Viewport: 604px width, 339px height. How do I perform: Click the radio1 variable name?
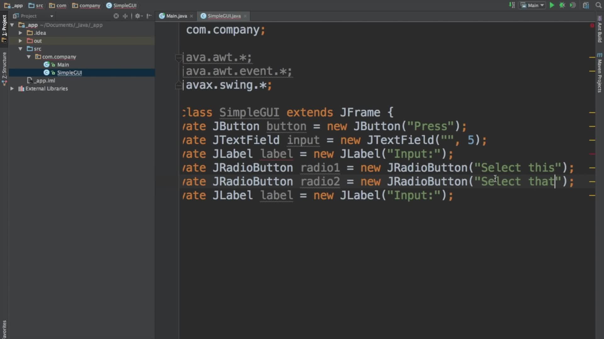tap(320, 168)
